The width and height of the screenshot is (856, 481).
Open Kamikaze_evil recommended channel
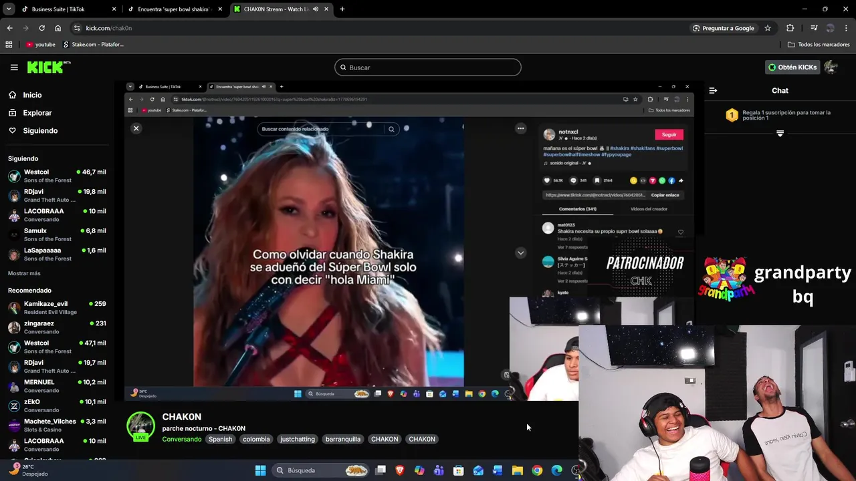point(57,307)
